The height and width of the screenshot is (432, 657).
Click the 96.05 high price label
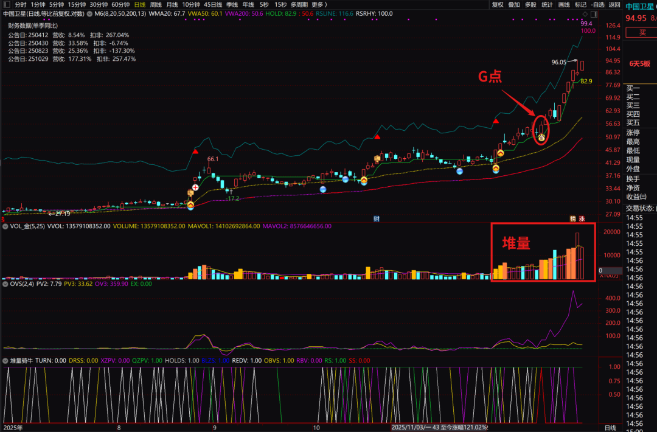pos(558,63)
